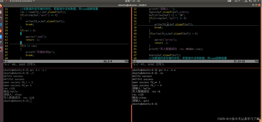The width and height of the screenshot is (262, 122).
Task: Click the '72%' scroll indicator in 6.c status
Action: (257, 62)
